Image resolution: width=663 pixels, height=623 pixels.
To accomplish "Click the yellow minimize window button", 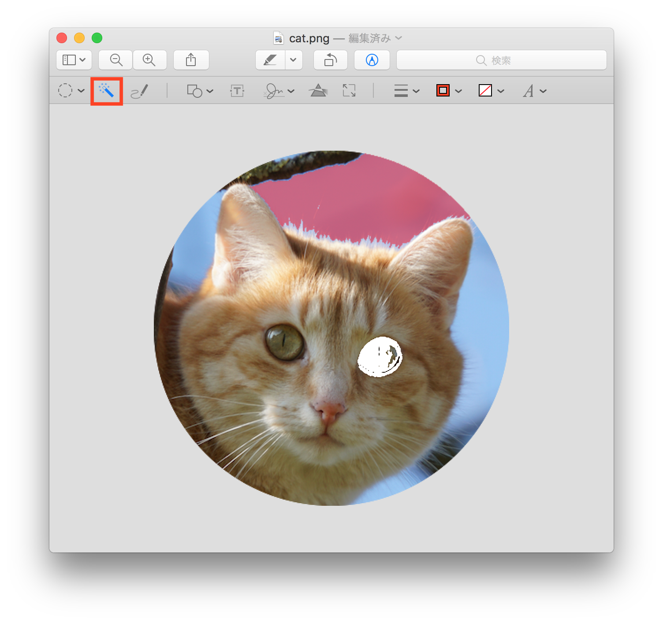I will pos(79,38).
